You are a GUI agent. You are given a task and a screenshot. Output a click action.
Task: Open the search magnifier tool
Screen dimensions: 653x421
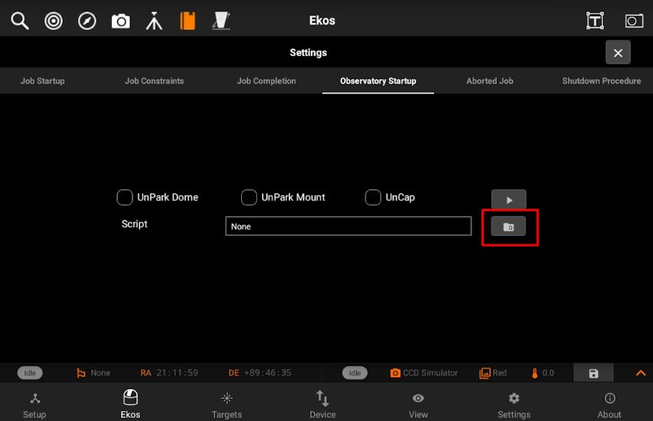[x=20, y=21]
